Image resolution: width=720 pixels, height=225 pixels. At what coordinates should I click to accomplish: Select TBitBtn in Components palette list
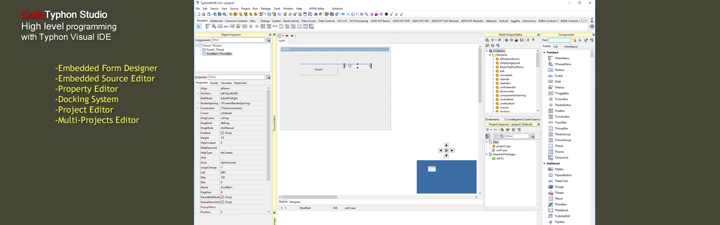[559, 170]
